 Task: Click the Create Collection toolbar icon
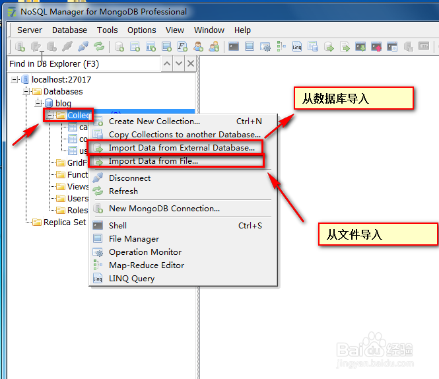point(135,46)
